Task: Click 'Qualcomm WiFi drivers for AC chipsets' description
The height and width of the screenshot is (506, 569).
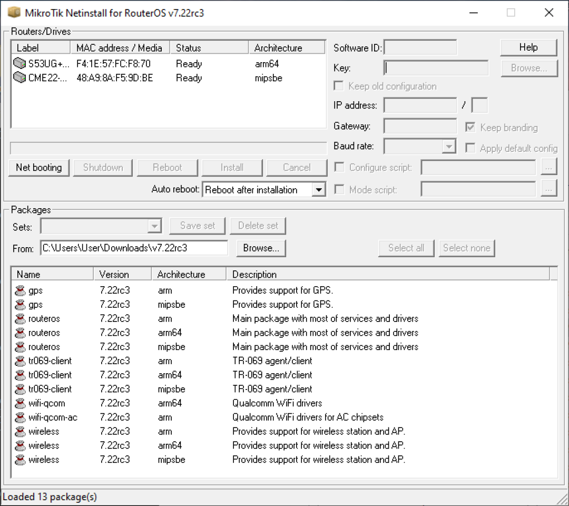Action: [x=308, y=417]
